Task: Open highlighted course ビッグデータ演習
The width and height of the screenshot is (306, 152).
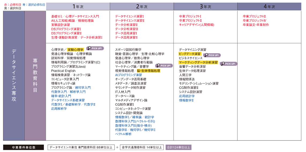Action: pos(190,54)
